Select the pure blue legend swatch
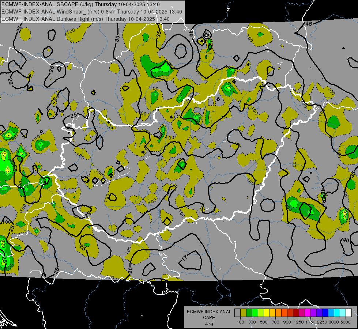358x329 pixels. [x=325, y=313]
